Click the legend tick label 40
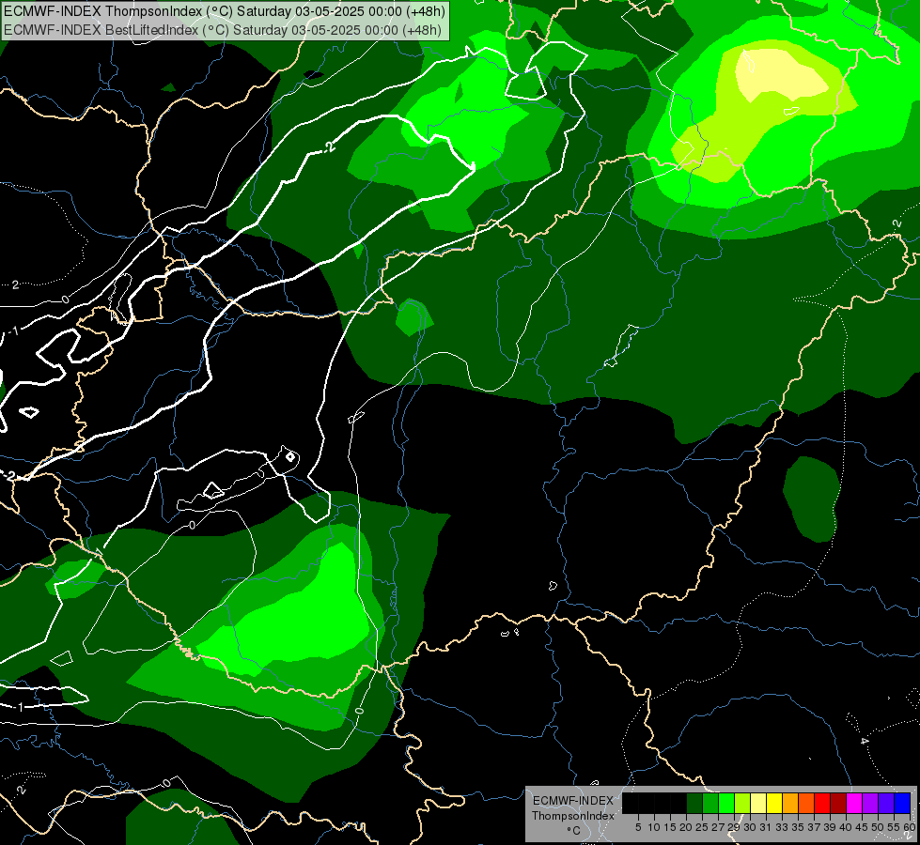The width and height of the screenshot is (920, 845). point(846,827)
